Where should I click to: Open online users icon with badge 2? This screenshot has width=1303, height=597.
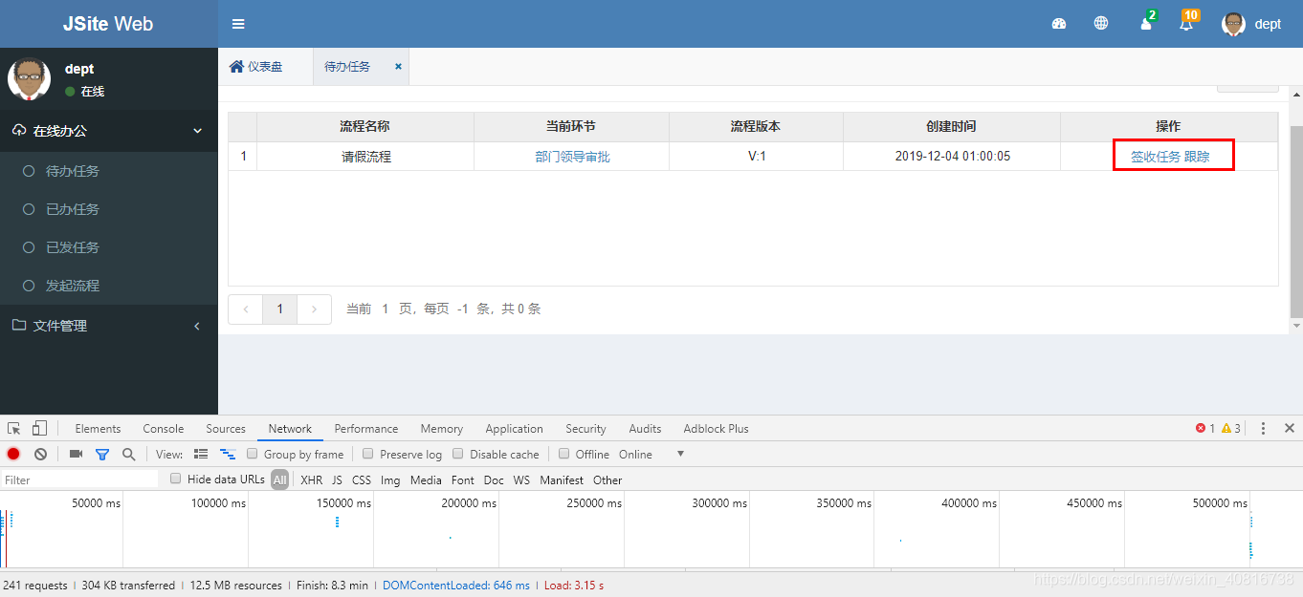pyautogui.click(x=1146, y=23)
